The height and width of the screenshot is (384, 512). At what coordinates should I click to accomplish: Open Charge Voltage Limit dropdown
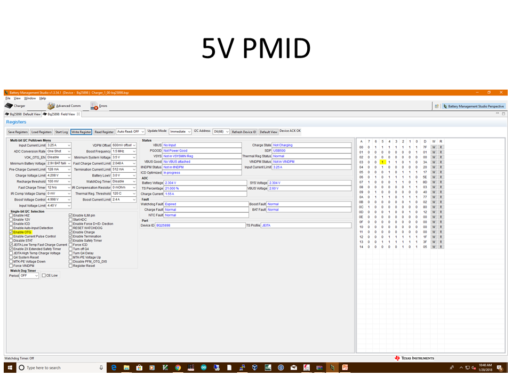coord(69,175)
